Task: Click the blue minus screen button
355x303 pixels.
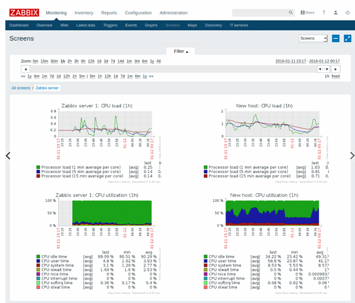Action: 336,38
